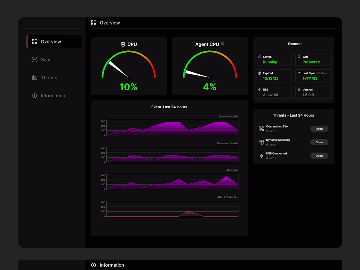Click the Overview grid icon in sidebar
This screenshot has height=270, width=360.
35,42
